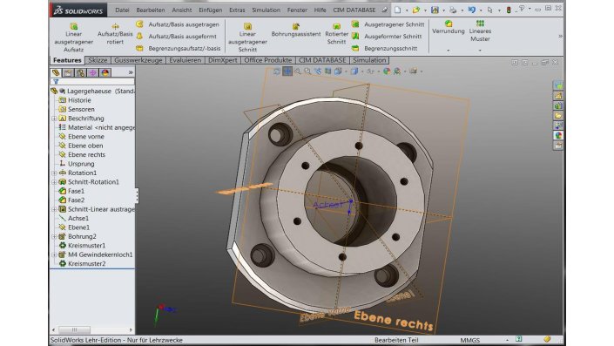Viewport: 614px width, 346px height.
Task: Open dropdown arrow under Lineares Muster
Action: coord(480,51)
